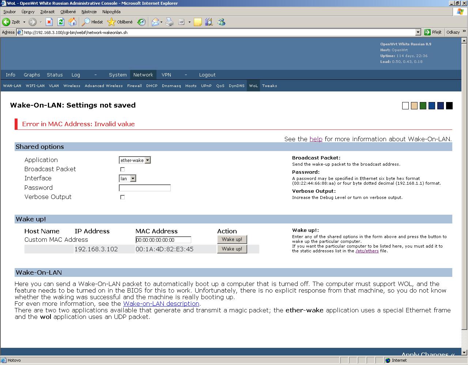Go to the Graphs tab

(32, 75)
